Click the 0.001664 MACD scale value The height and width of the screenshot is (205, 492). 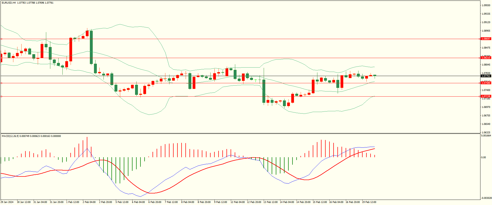(x=486, y=136)
